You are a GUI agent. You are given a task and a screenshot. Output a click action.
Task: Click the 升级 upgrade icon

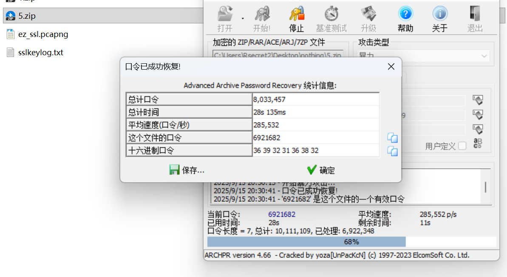368,19
